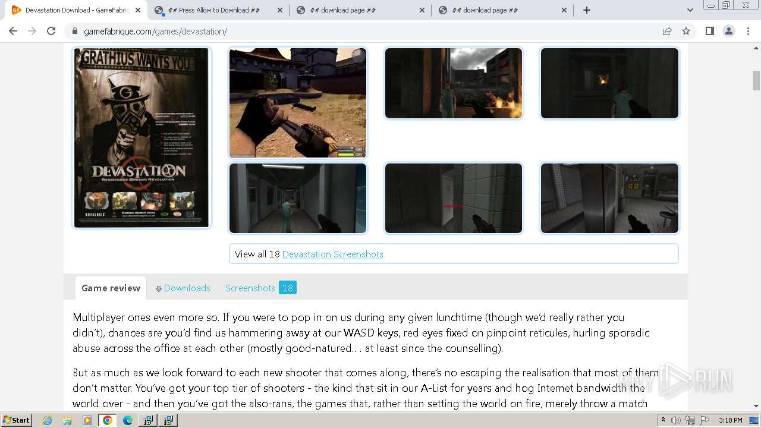Open Microsoft Edge from taskbar
This screenshot has width=761, height=428.
pyautogui.click(x=128, y=420)
